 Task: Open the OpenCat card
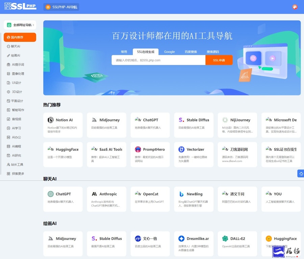click(x=150, y=199)
